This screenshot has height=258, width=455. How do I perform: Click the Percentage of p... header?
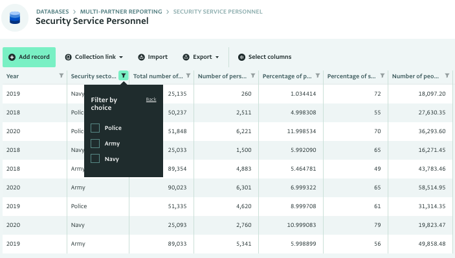click(287, 76)
